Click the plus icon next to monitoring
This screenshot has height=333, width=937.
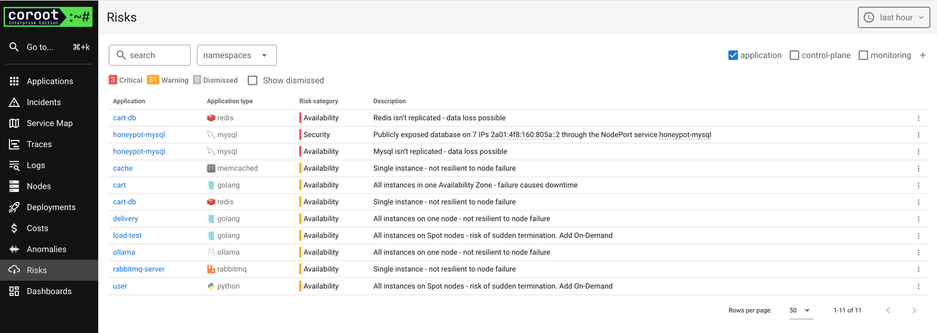[x=923, y=55]
